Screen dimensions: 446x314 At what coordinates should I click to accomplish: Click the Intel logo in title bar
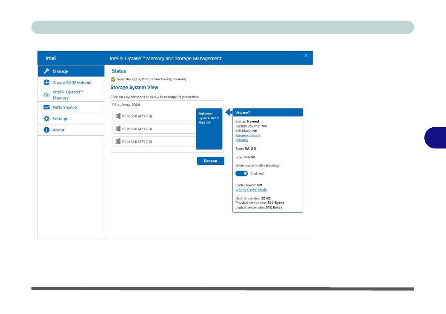click(51, 58)
